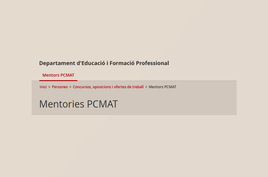Open the Persones breadcrumb link
This screenshot has height=177, width=268.
pyautogui.click(x=60, y=87)
